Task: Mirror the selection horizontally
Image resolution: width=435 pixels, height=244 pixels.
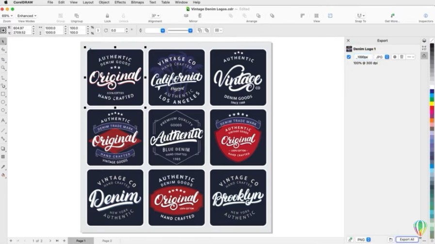Action: [186, 16]
